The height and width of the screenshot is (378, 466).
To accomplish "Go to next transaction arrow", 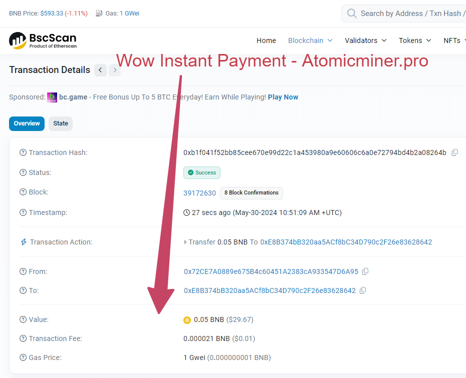I will point(115,70).
